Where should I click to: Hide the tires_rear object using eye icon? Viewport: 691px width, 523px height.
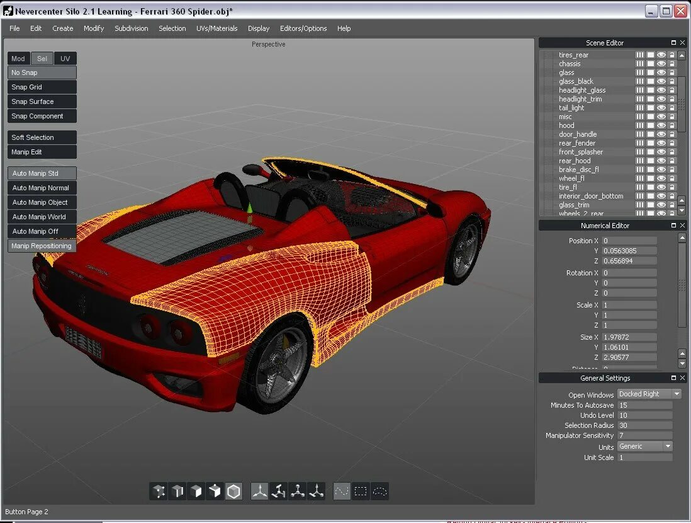(x=661, y=55)
